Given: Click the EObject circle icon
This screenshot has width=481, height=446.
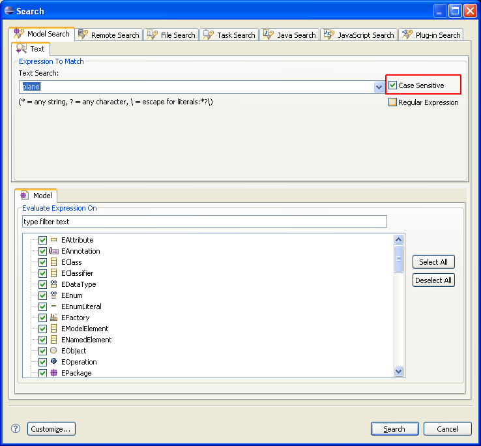Looking at the screenshot, I should pyautogui.click(x=53, y=350).
